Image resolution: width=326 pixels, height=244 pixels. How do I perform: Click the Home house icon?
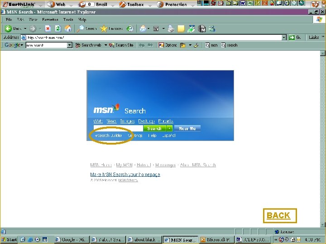pos(68,28)
